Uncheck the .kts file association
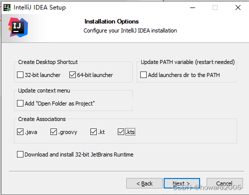Viewport: 249px width, 195px height. pyautogui.click(x=121, y=132)
